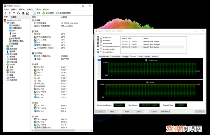The width and height of the screenshot is (210, 135).
Task: Switch to the Temperatures tab
Action: tap(104, 56)
